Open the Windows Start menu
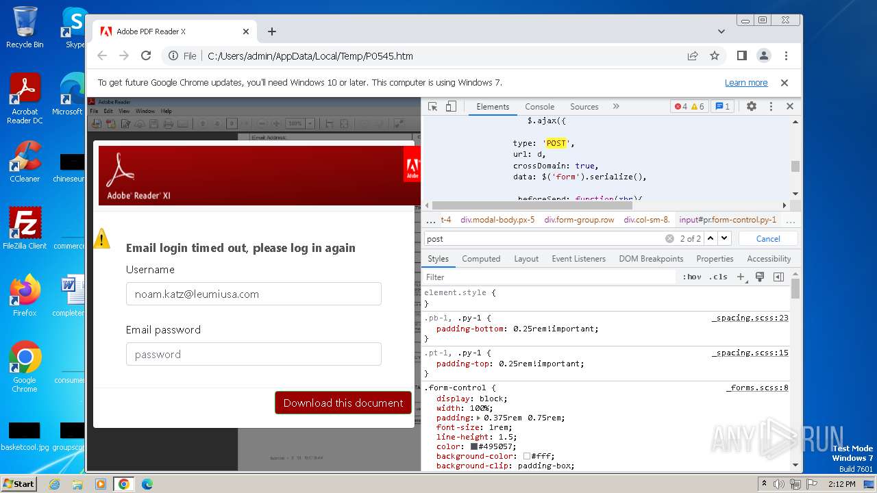 [x=18, y=483]
